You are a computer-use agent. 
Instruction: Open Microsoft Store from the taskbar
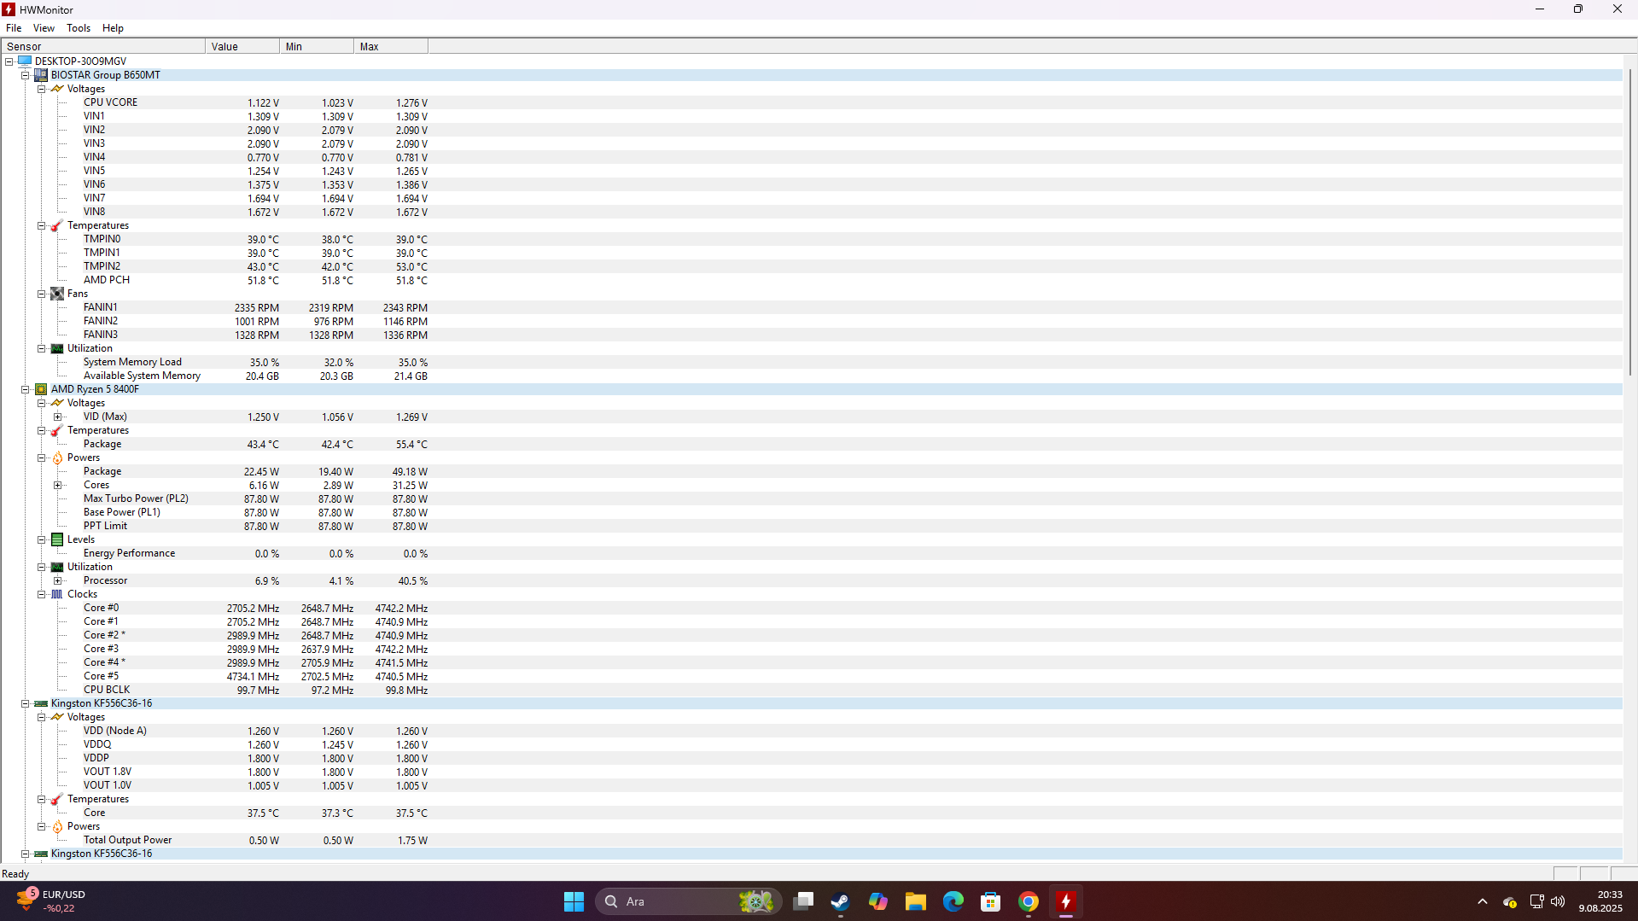[990, 901]
